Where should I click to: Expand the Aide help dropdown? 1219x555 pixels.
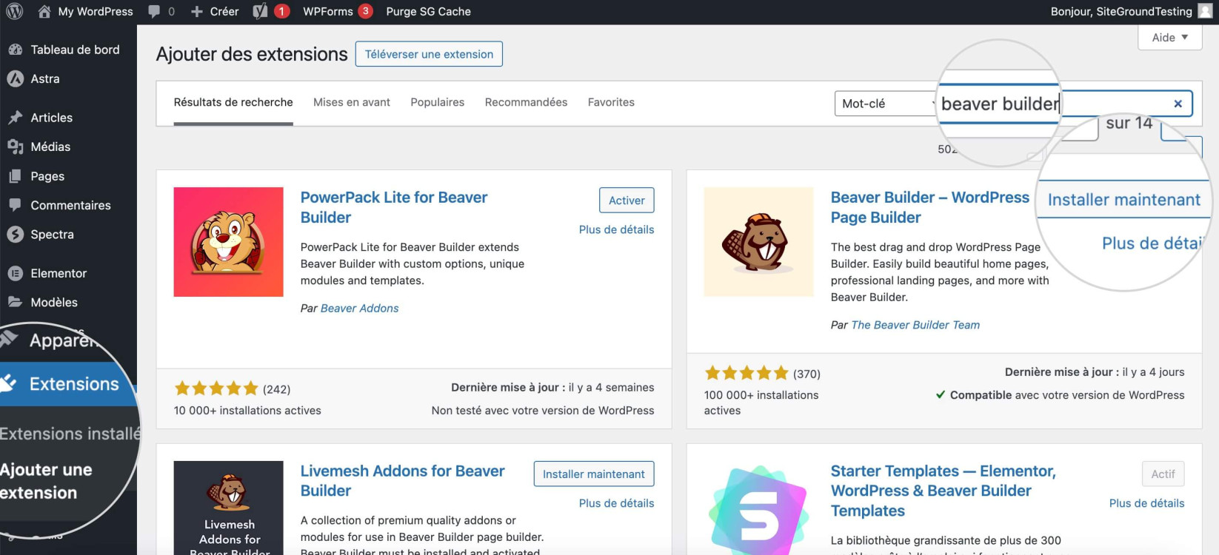click(x=1169, y=38)
